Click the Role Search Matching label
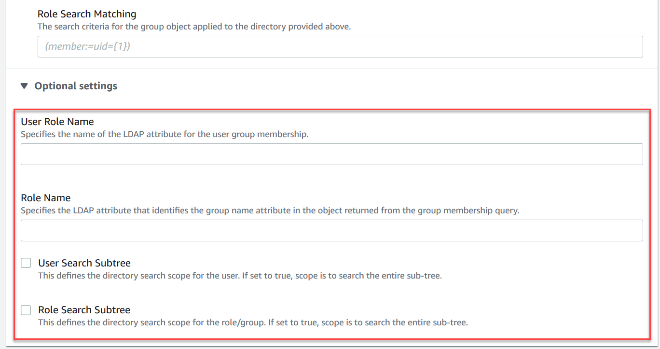The height and width of the screenshot is (349, 660). click(87, 14)
